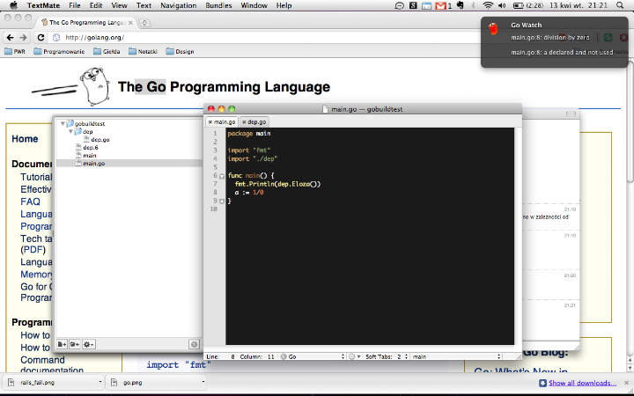This screenshot has width=634, height=396.
Task: Select main.go in project tree
Action: (90, 164)
